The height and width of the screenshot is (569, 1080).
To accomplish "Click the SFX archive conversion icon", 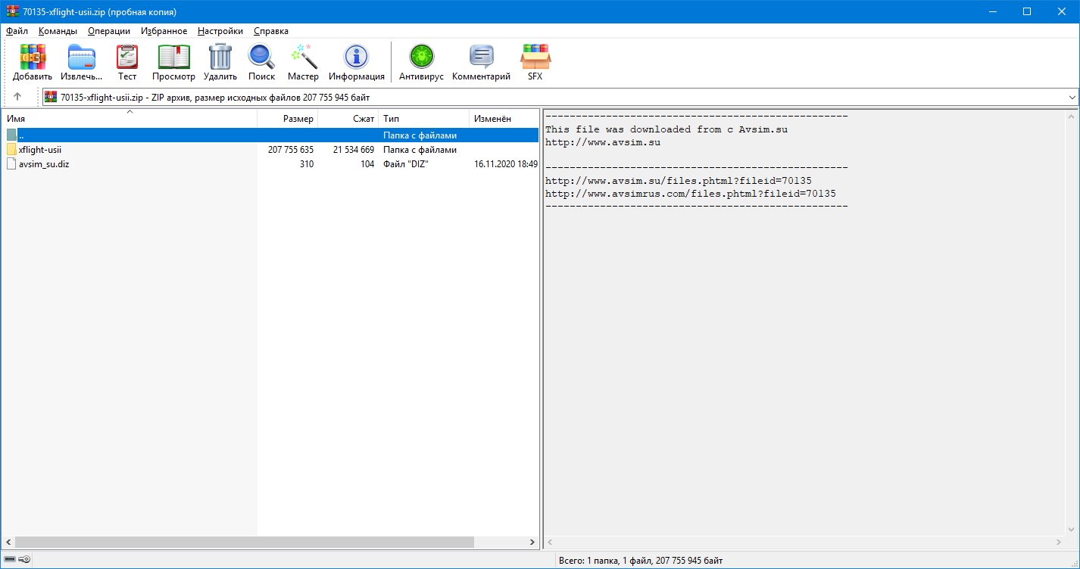I will pos(535,58).
